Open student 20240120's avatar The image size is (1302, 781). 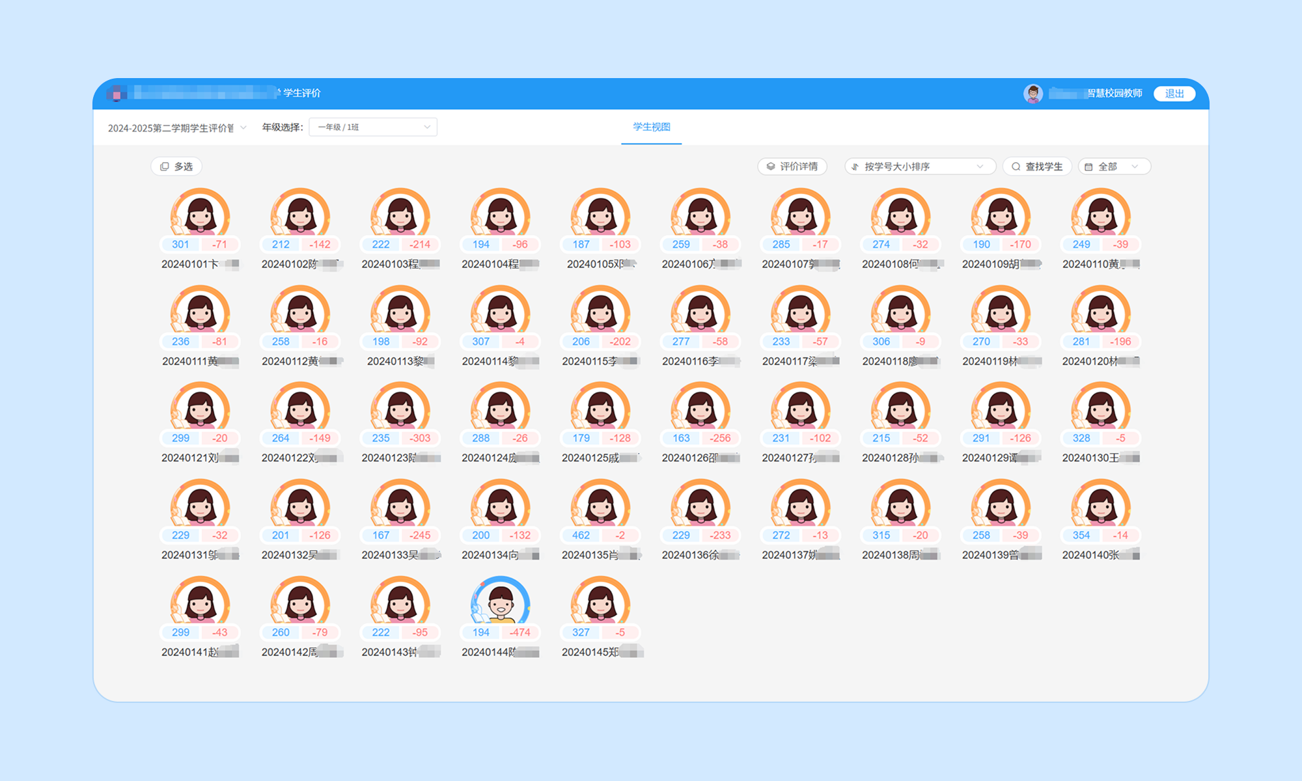(x=1101, y=310)
